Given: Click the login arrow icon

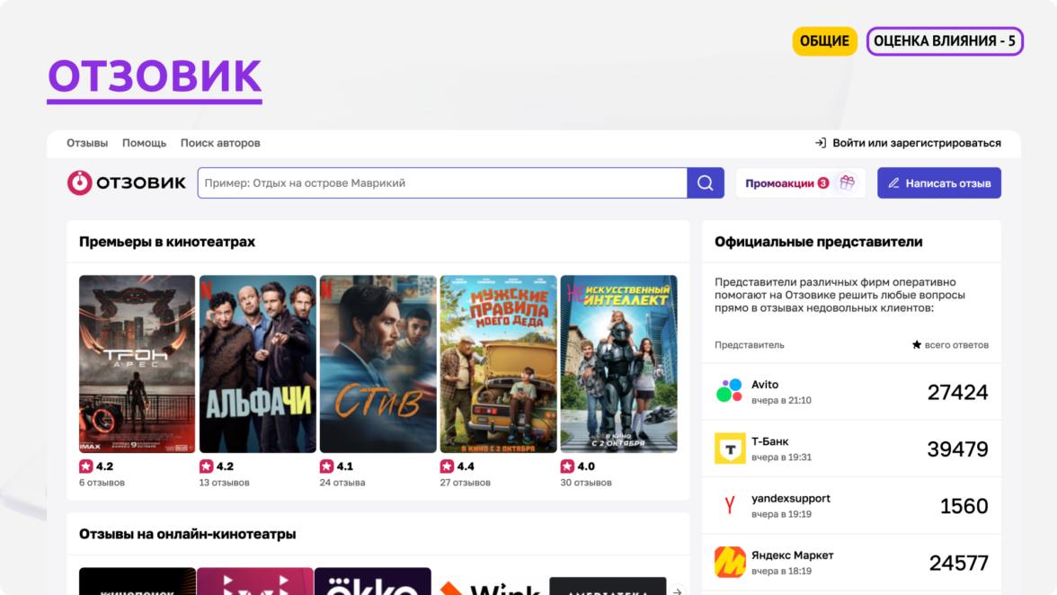Looking at the screenshot, I should coord(821,143).
